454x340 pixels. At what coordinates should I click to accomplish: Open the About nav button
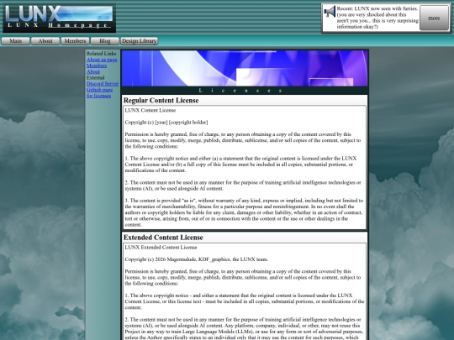pyautogui.click(x=45, y=41)
